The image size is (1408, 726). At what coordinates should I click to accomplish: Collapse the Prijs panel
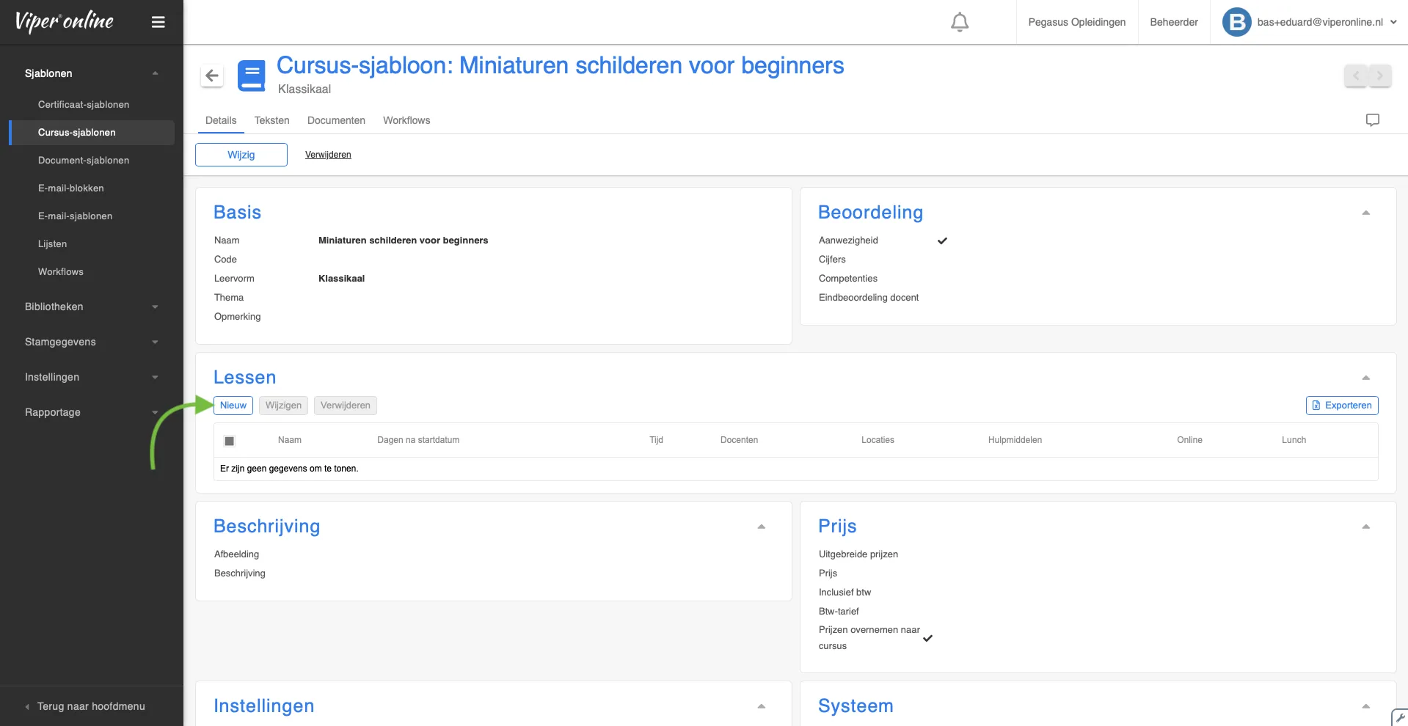pos(1365,527)
